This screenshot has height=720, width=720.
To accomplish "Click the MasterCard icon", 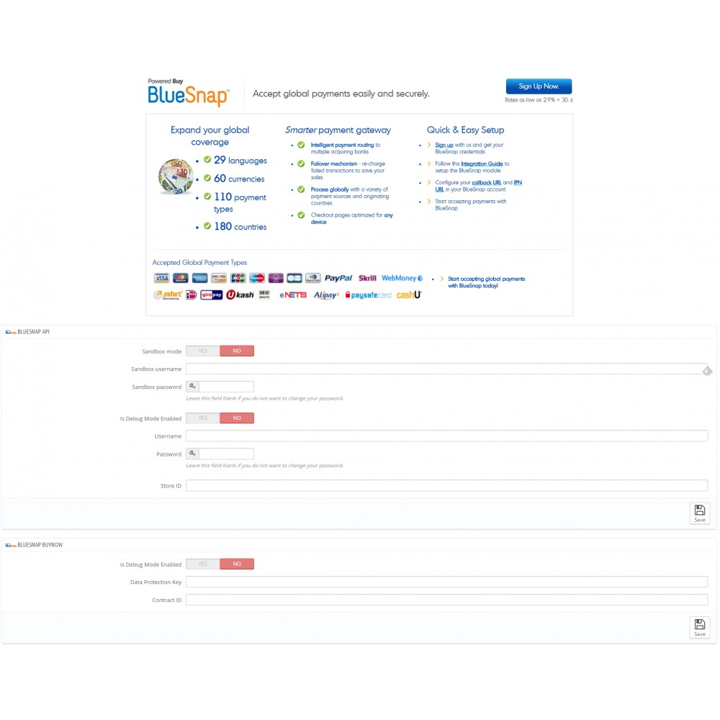I will tap(181, 278).
